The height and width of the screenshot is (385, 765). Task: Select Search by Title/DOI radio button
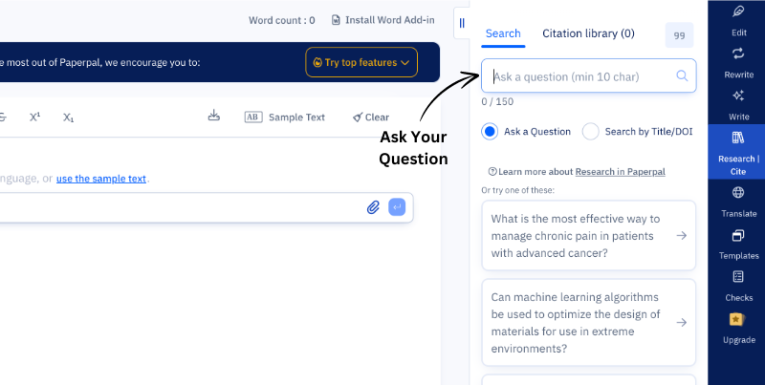tap(590, 132)
